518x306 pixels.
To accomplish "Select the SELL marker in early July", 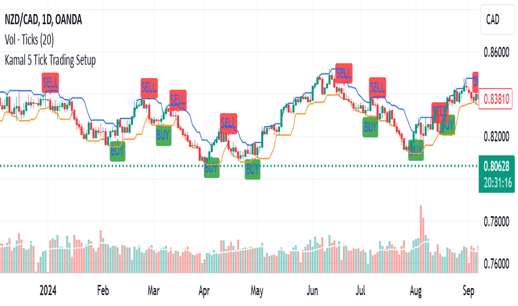I will (377, 87).
